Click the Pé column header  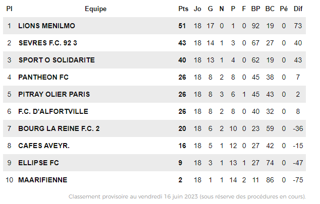click(x=284, y=9)
